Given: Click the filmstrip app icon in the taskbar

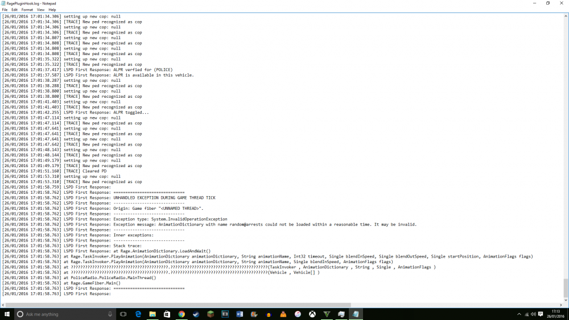Looking at the screenshot, I should point(225,314).
